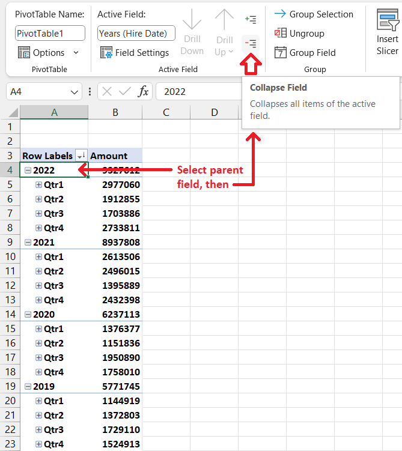The height and width of the screenshot is (451, 402).
Task: Expand Qtr2 under 2019
Action: (x=38, y=416)
